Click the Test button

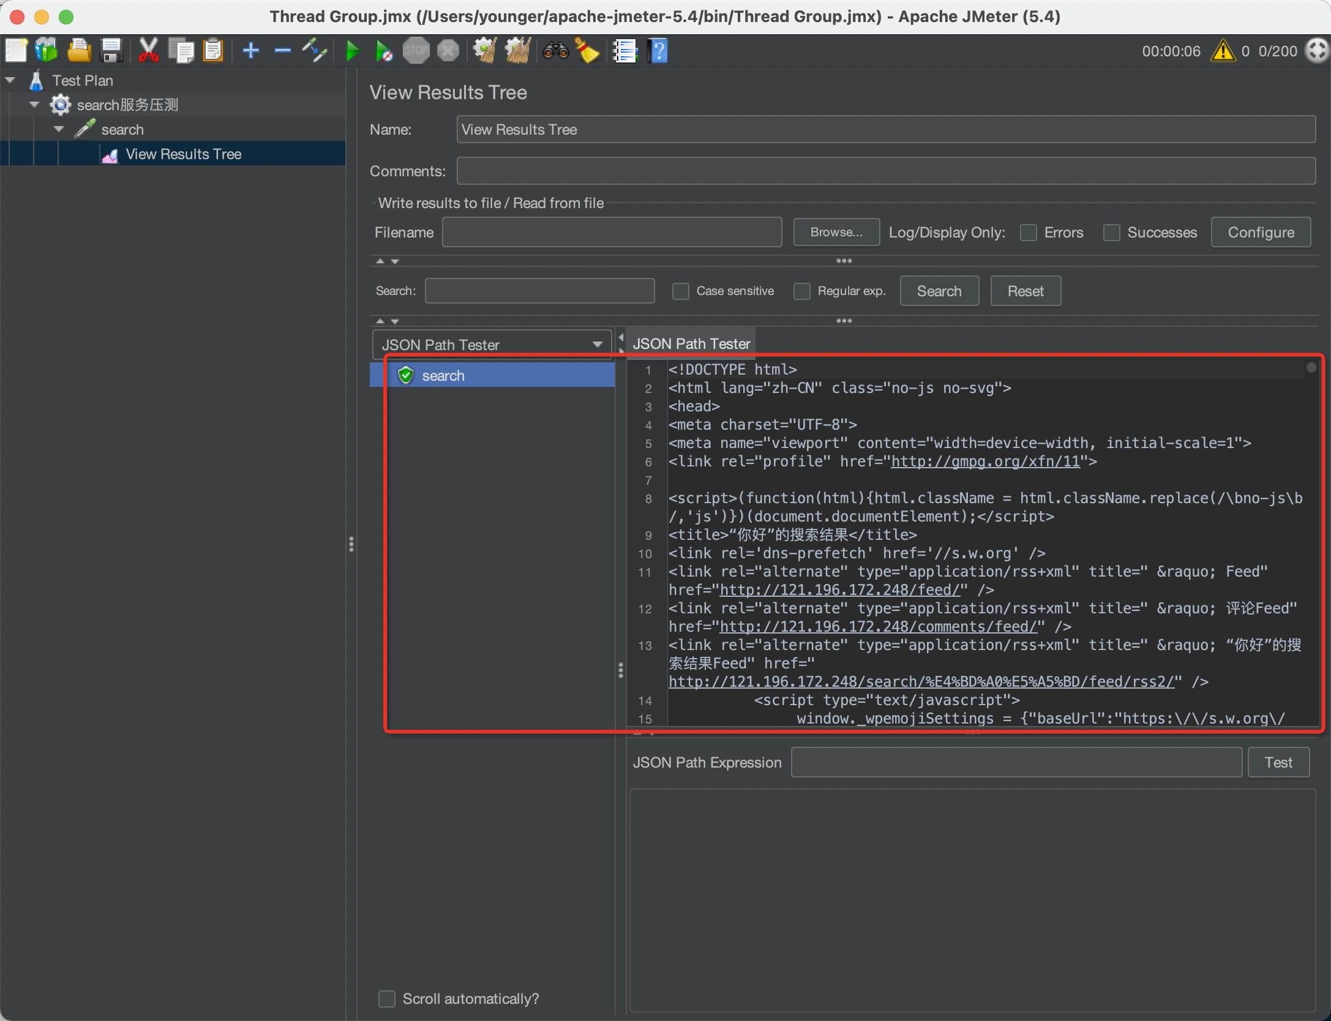[1278, 762]
